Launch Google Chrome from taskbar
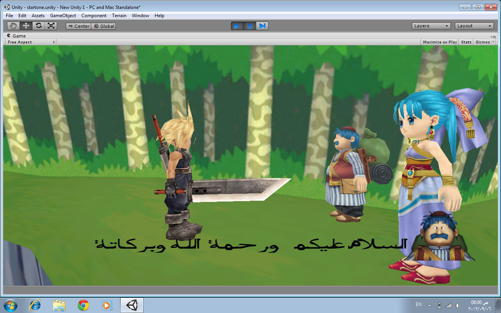This screenshot has width=501, height=313. [x=83, y=305]
